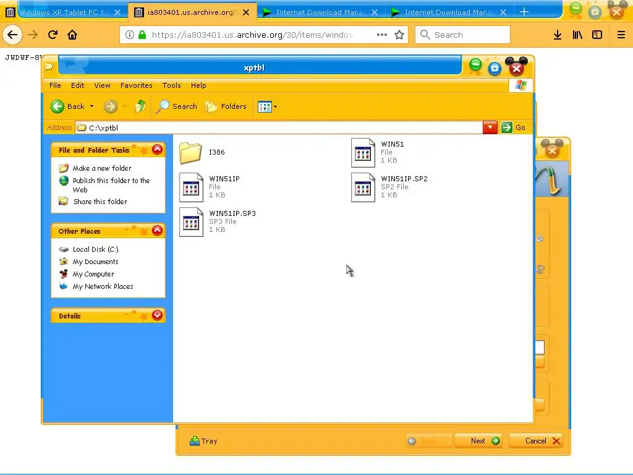The image size is (633, 475).
Task: Go back using browser back arrow
Action: tap(12, 35)
